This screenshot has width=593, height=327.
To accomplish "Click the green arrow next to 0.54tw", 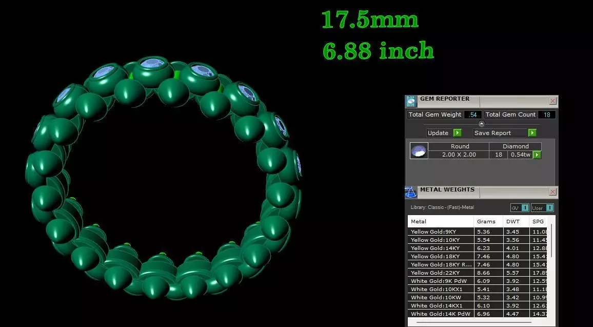I will coord(537,155).
